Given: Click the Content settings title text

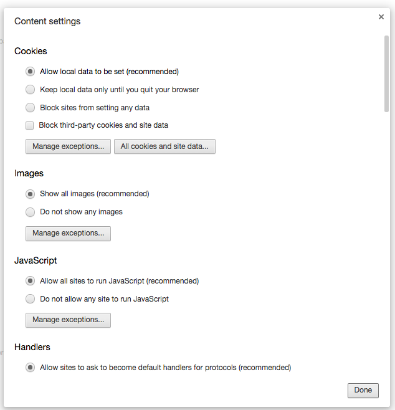Looking at the screenshot, I should click(47, 21).
